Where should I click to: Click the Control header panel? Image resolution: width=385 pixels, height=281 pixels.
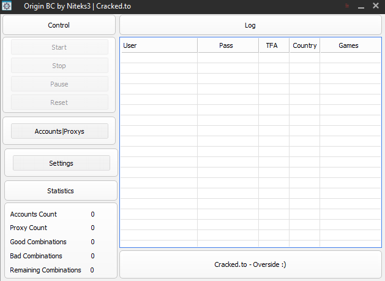[x=59, y=25]
